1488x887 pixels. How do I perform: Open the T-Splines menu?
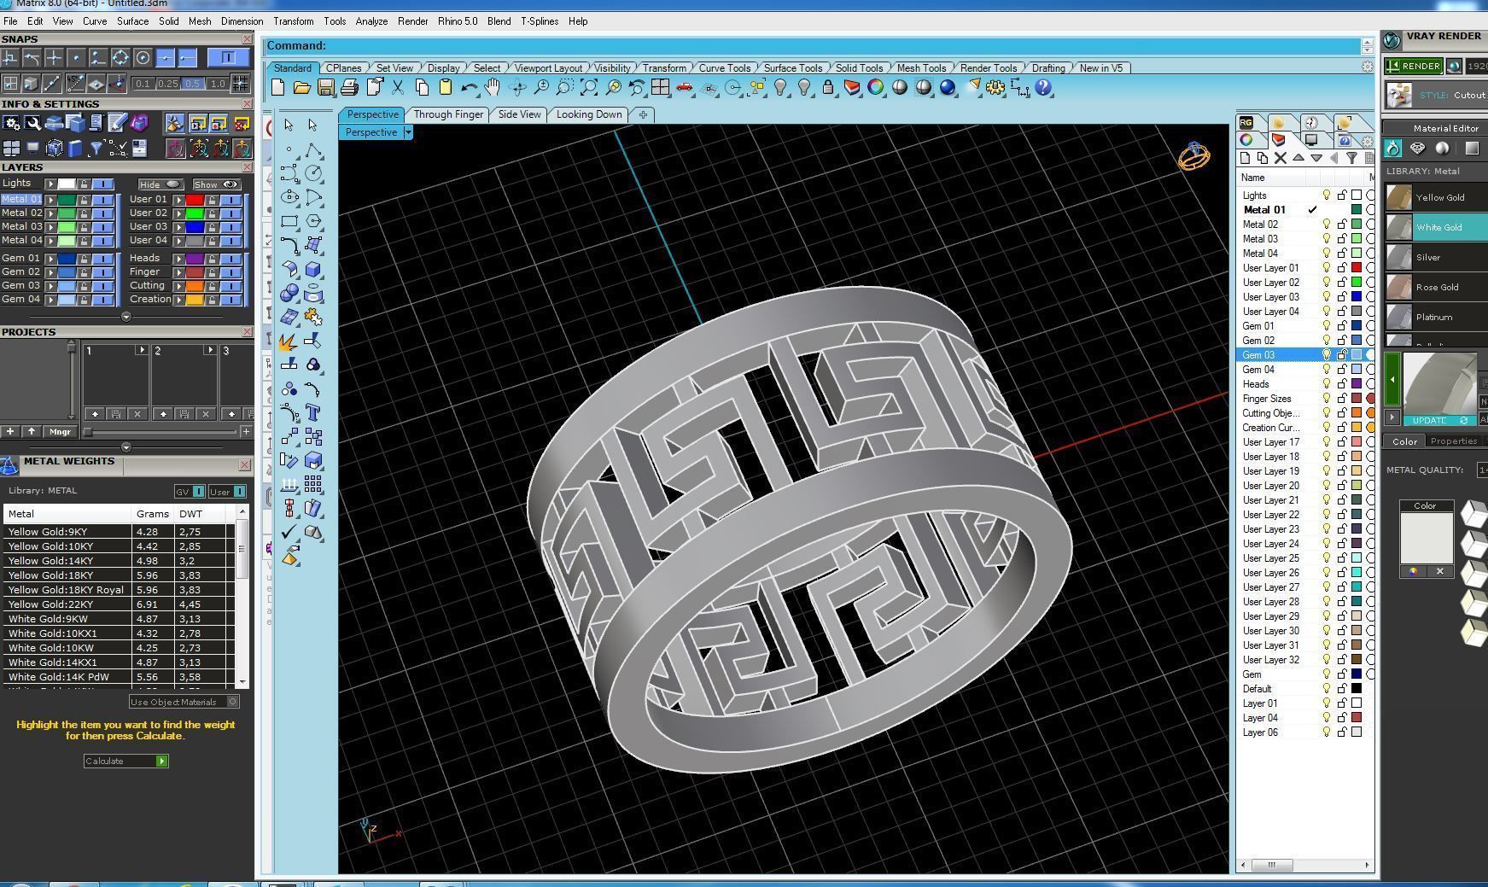click(x=540, y=21)
